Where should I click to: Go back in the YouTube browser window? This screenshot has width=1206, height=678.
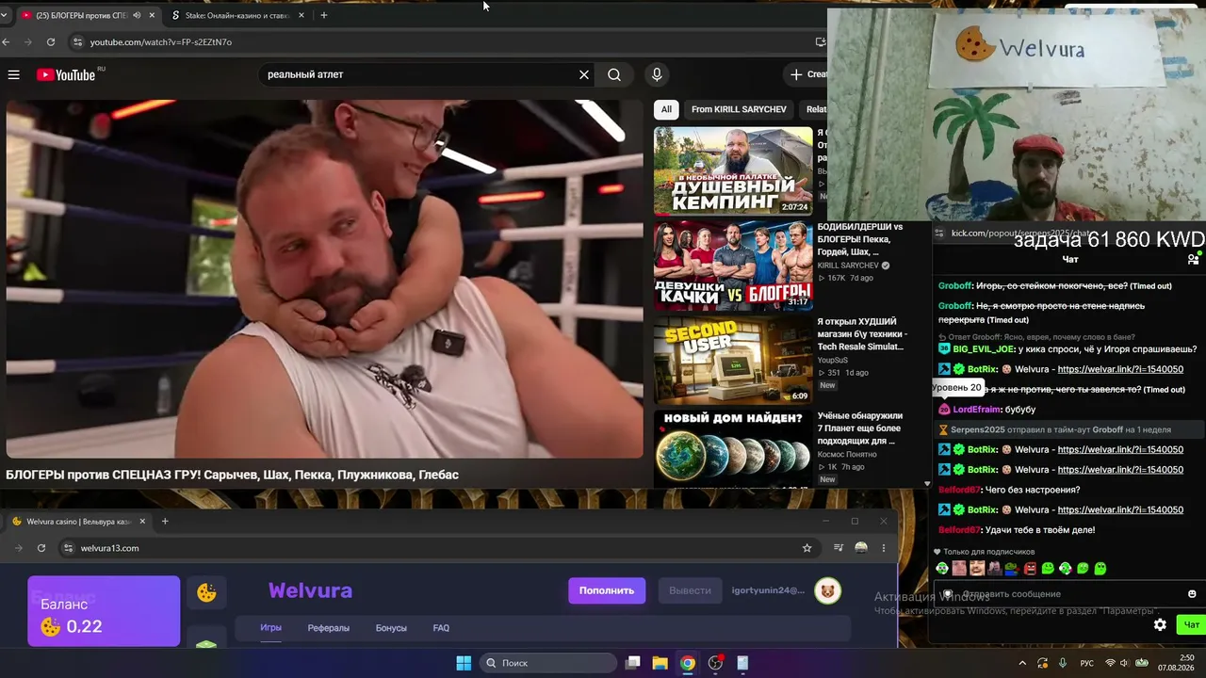pyautogui.click(x=6, y=41)
